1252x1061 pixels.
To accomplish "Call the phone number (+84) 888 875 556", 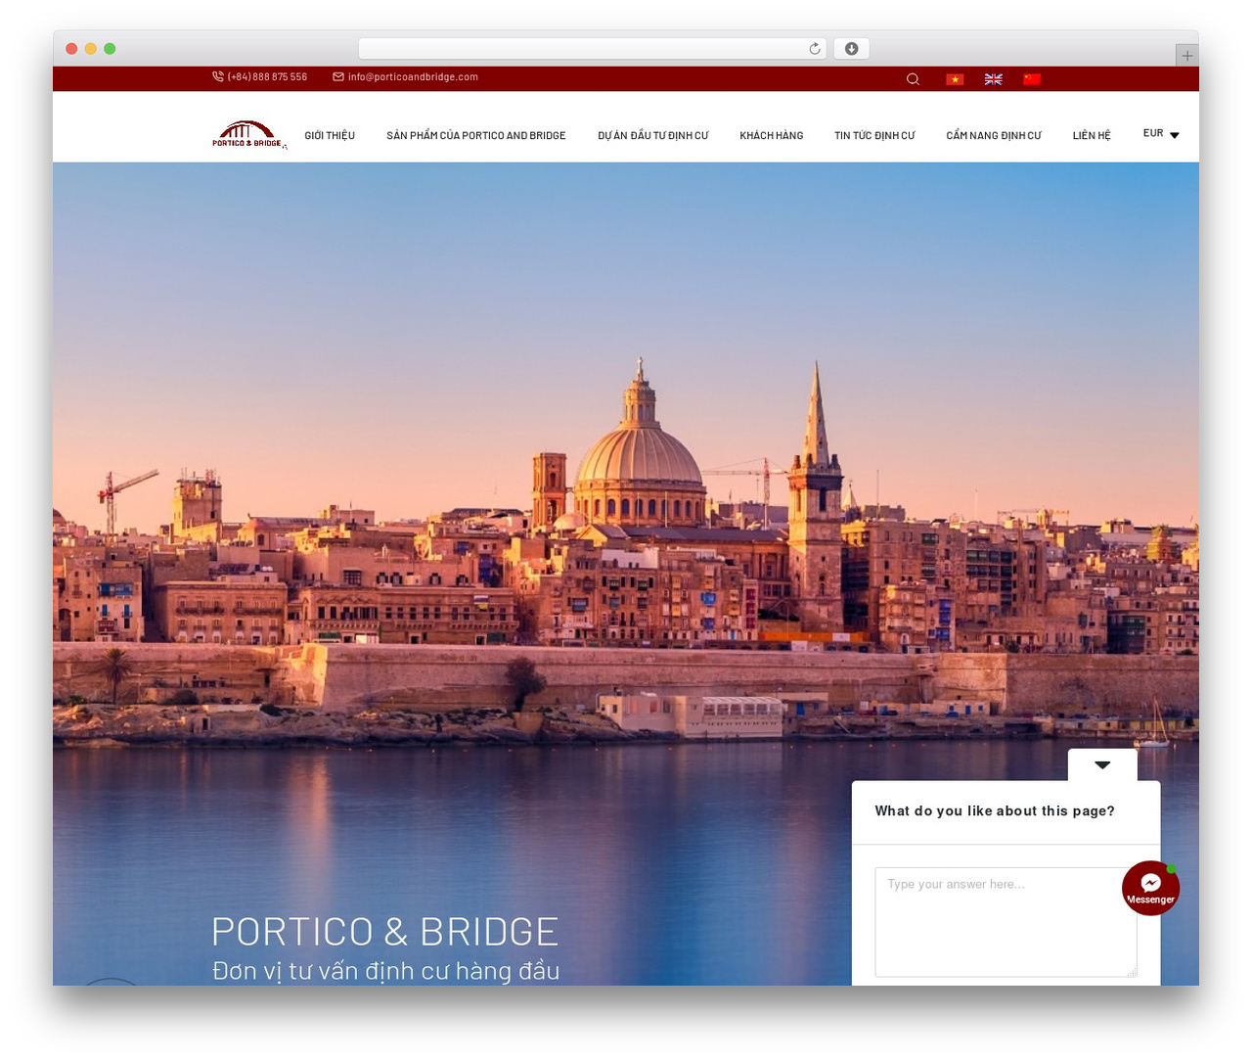I will (x=267, y=77).
